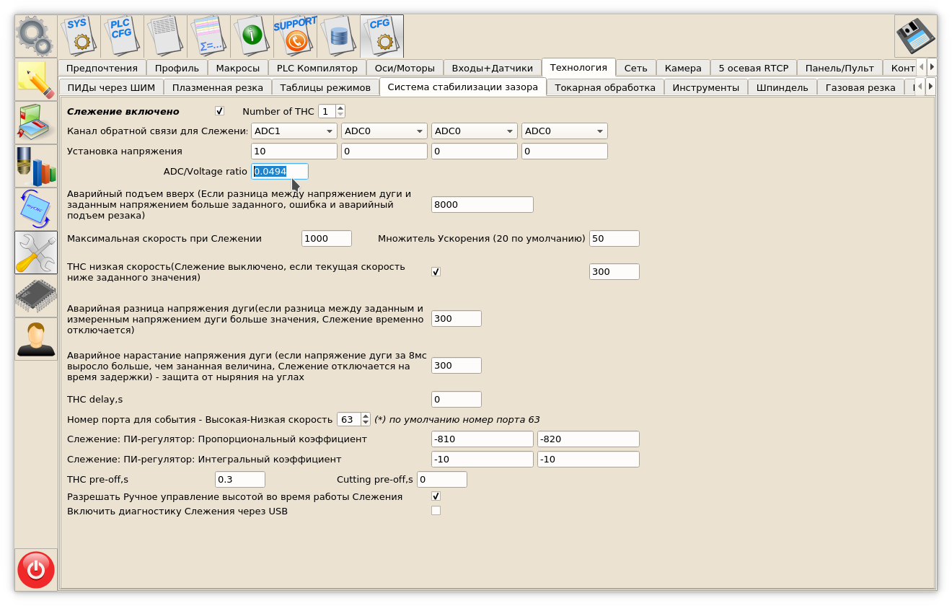
Task: Click the Cutting pre-off,s field
Action: (442, 479)
